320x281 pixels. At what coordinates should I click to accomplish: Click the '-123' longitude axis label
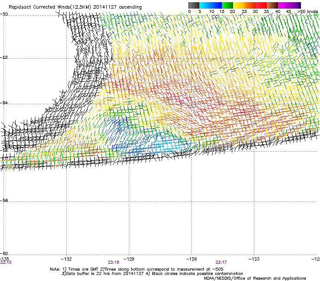tap(254, 259)
